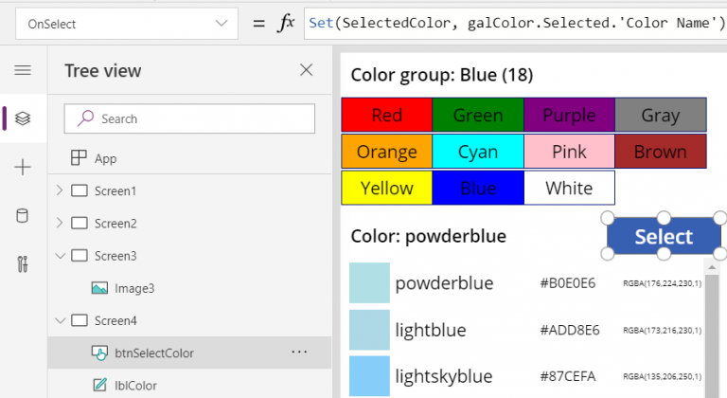Click the Screen2 screen icon
Screen dimensions: 727x398
pyautogui.click(x=80, y=224)
